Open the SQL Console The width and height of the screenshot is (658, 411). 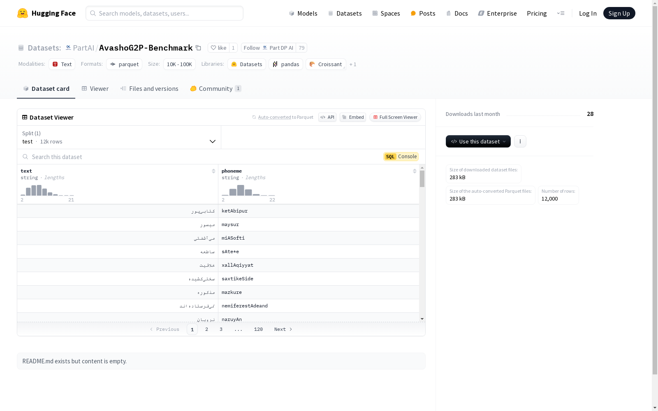tap(401, 157)
